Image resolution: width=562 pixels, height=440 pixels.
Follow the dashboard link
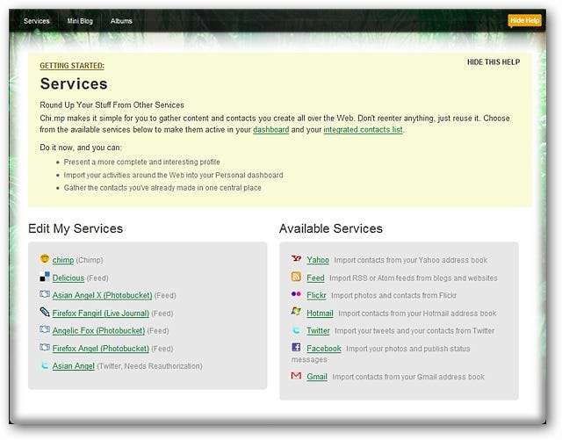point(271,129)
